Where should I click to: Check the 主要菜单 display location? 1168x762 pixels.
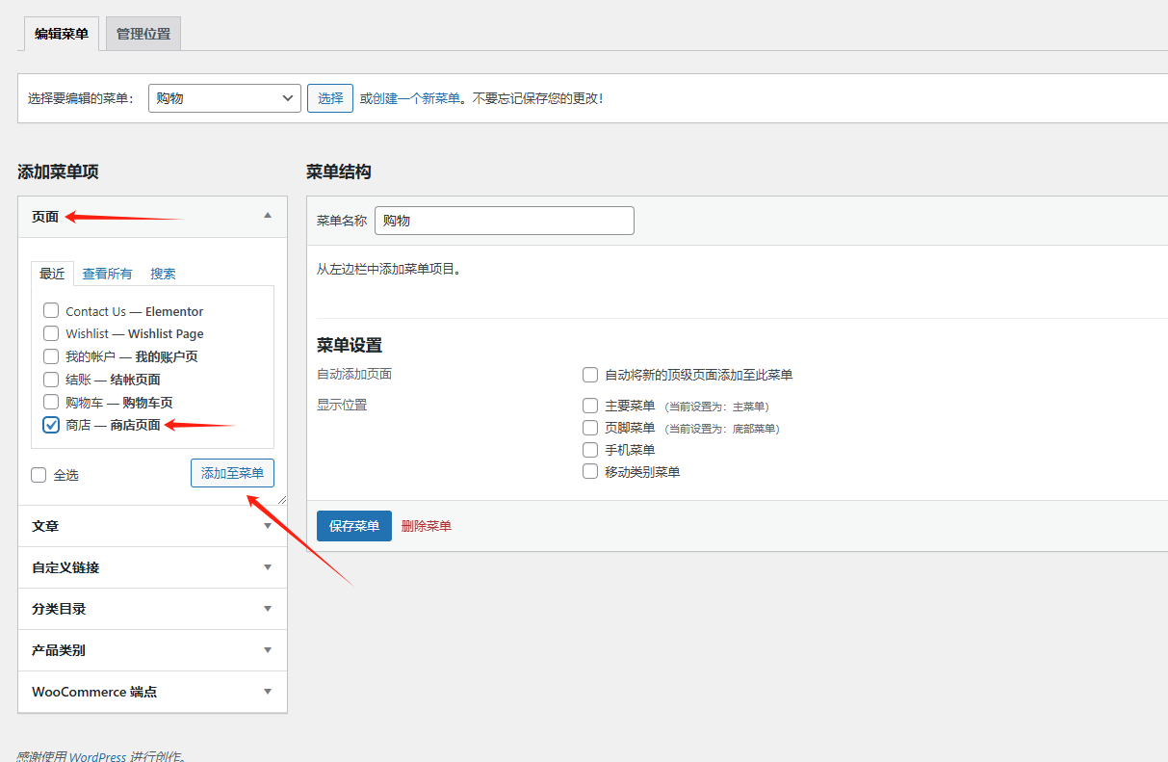point(589,406)
